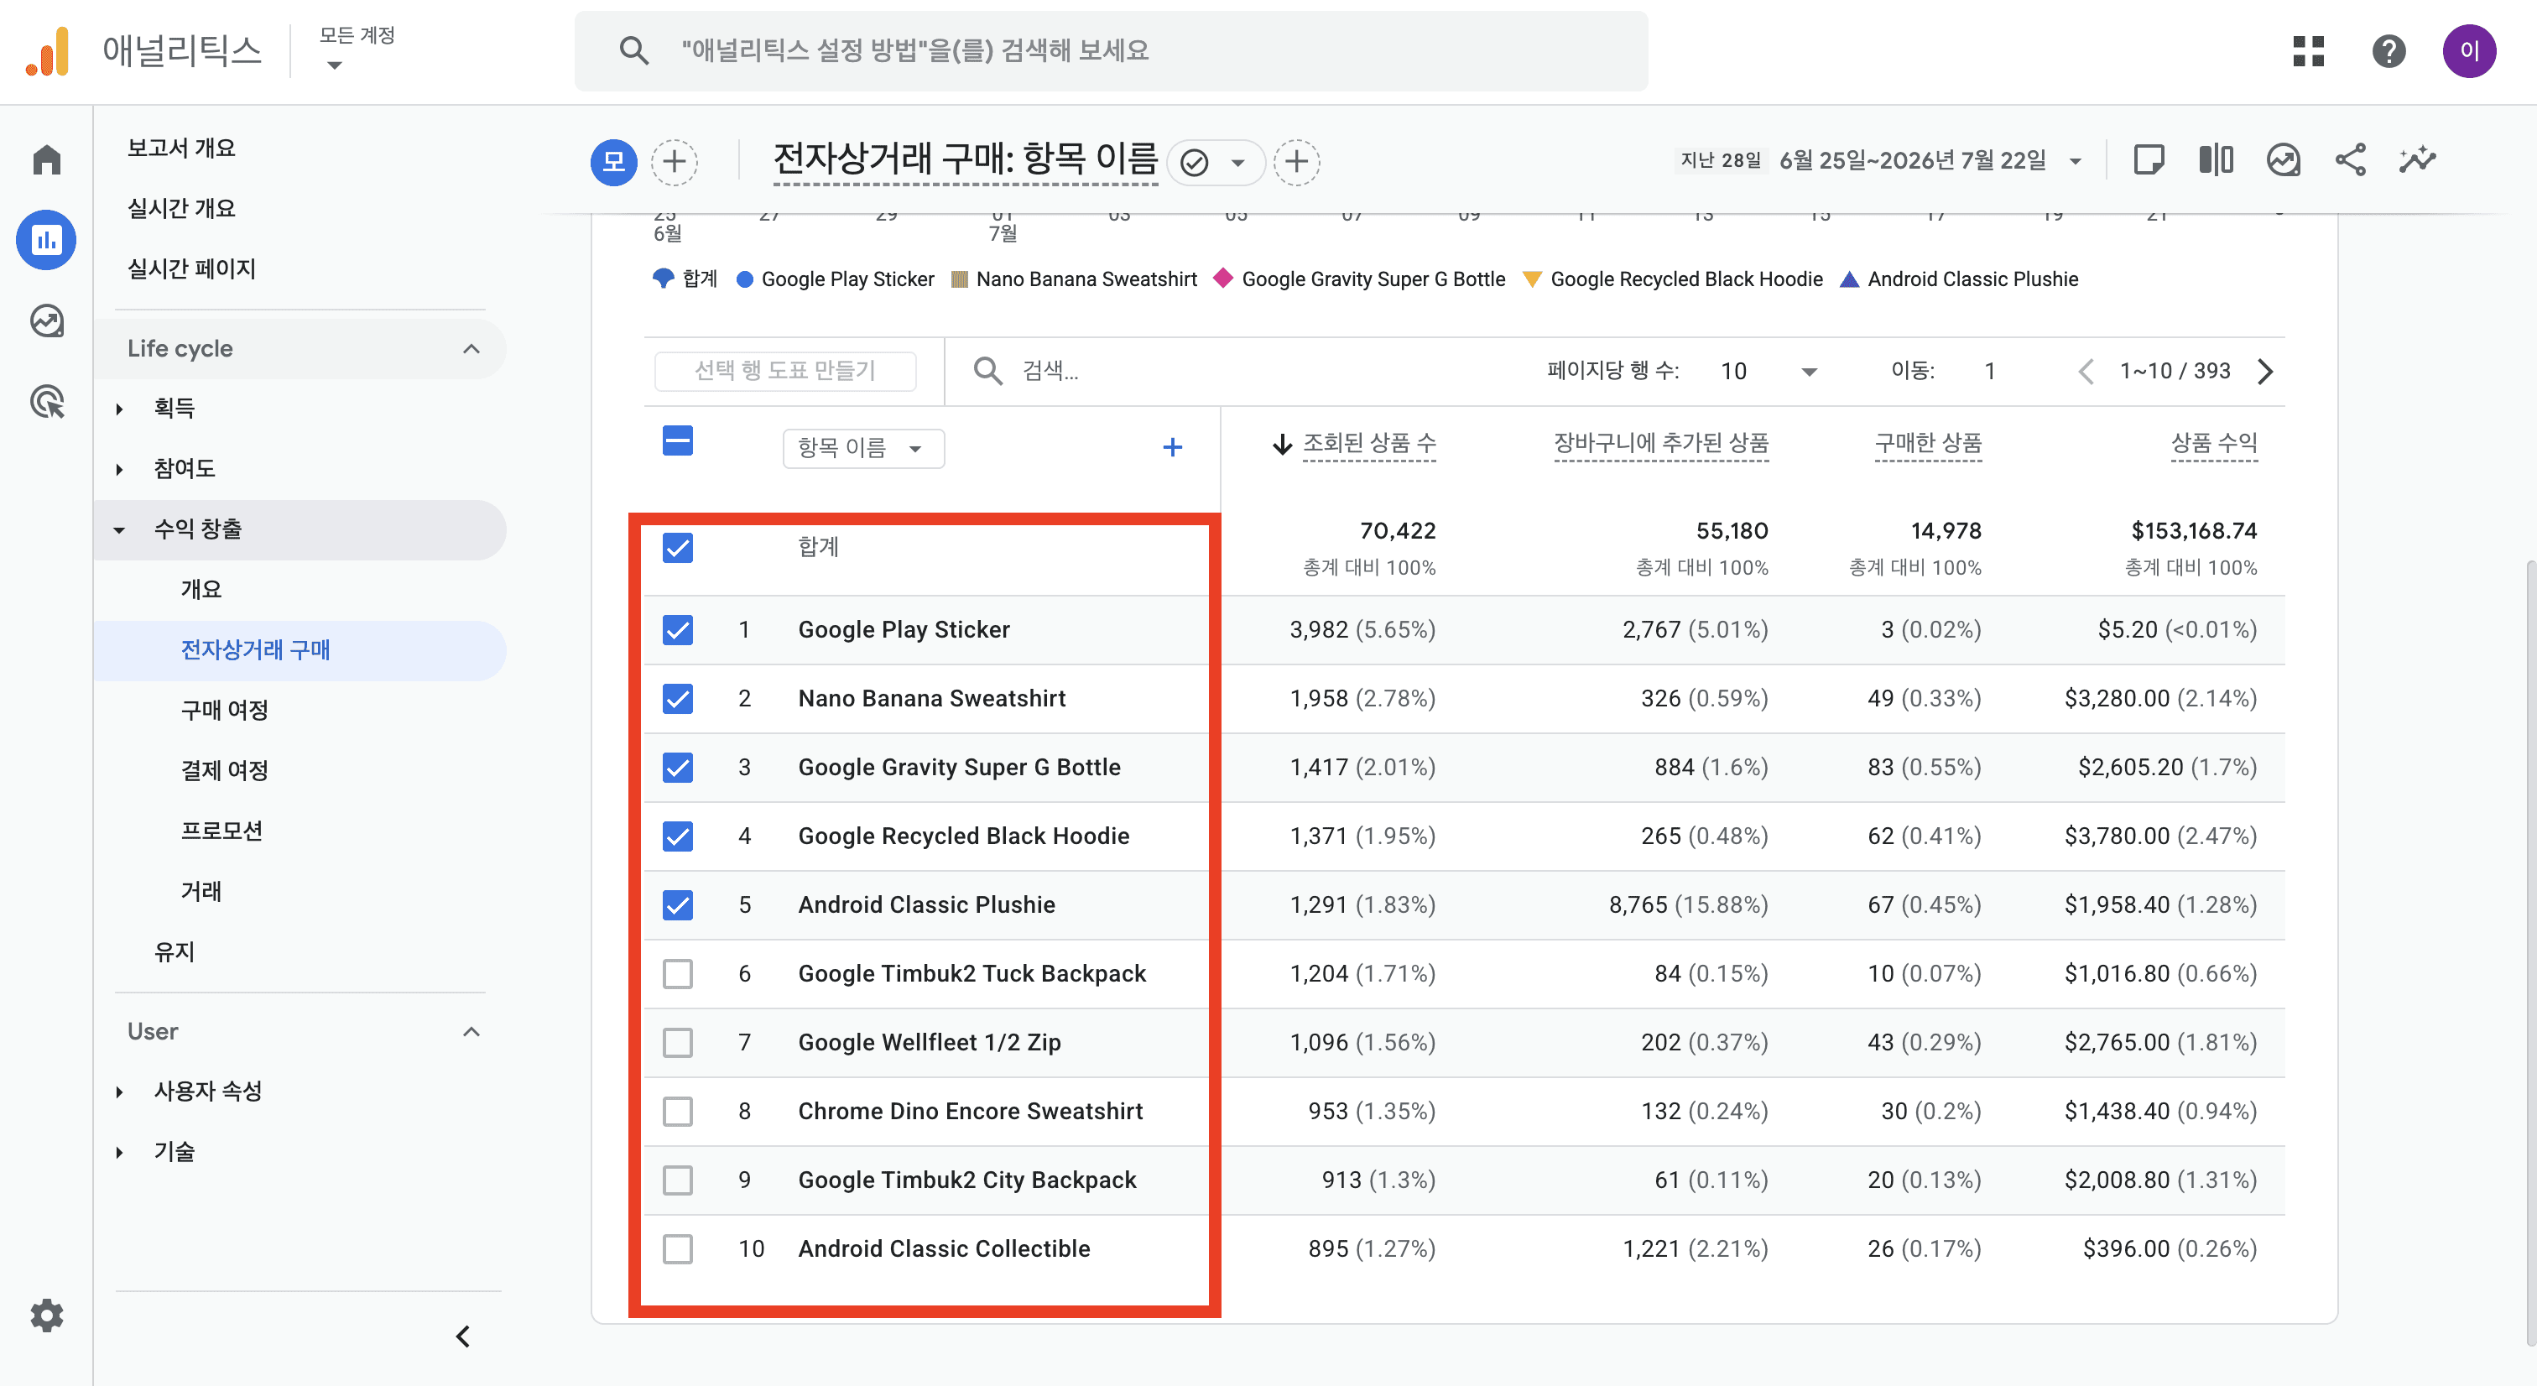
Task: Open the 실시간 개요 menu item
Action: point(181,209)
